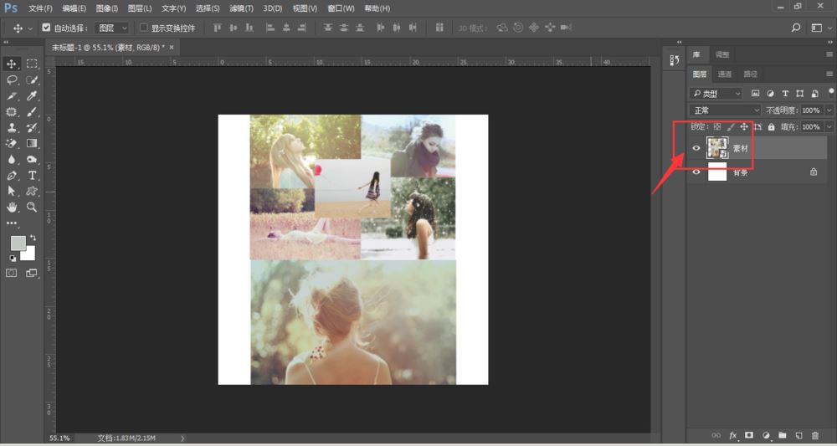Image resolution: width=837 pixels, height=446 pixels.
Task: Create a new layer group
Action: tap(782, 436)
